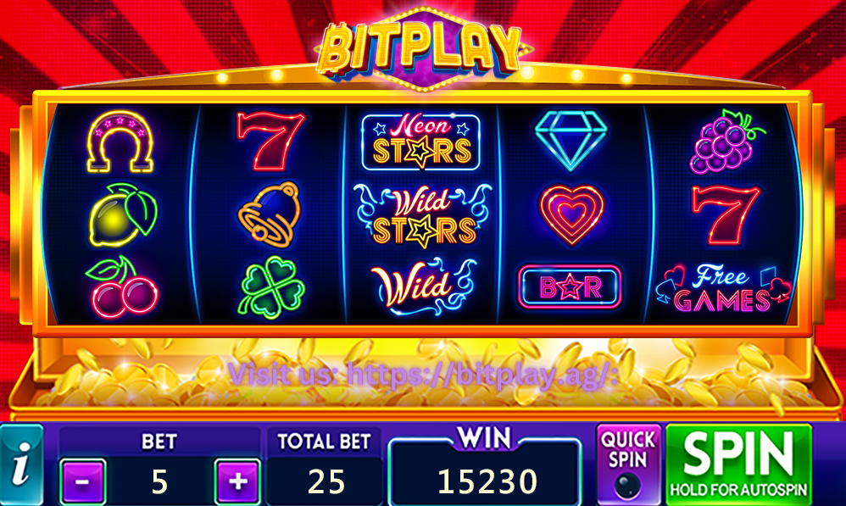846x506 pixels.
Task: Toggle the Quick Spin option
Action: click(628, 464)
